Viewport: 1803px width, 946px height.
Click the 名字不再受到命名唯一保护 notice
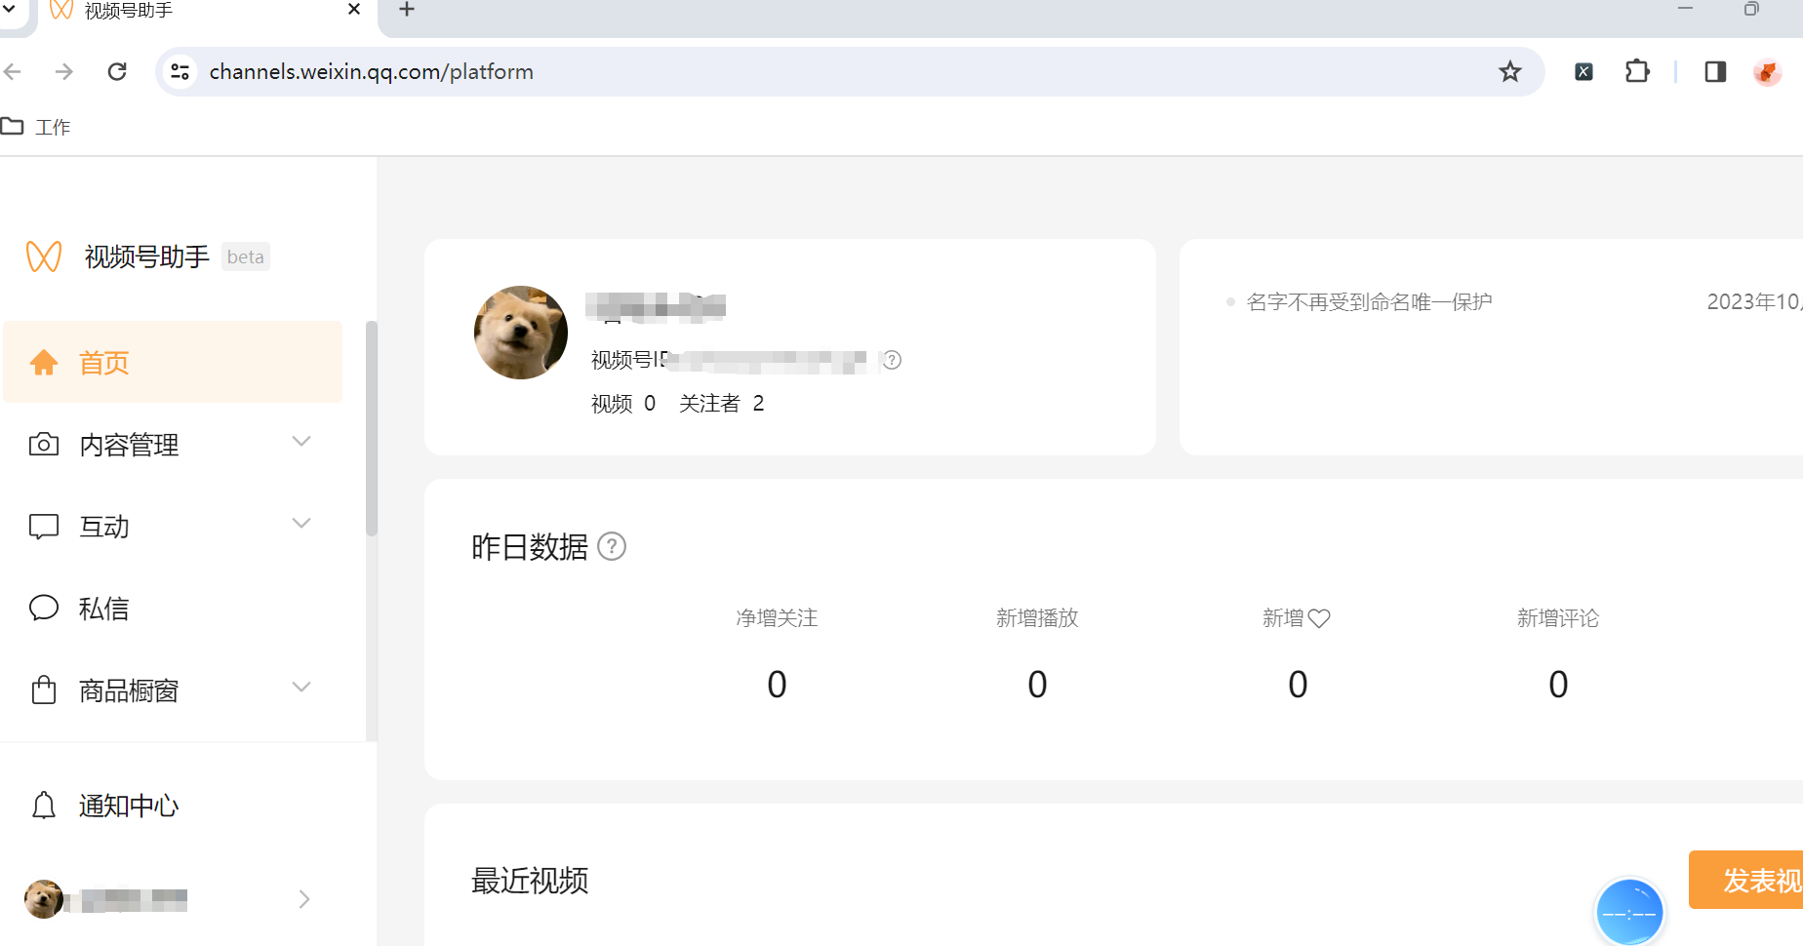(1370, 302)
